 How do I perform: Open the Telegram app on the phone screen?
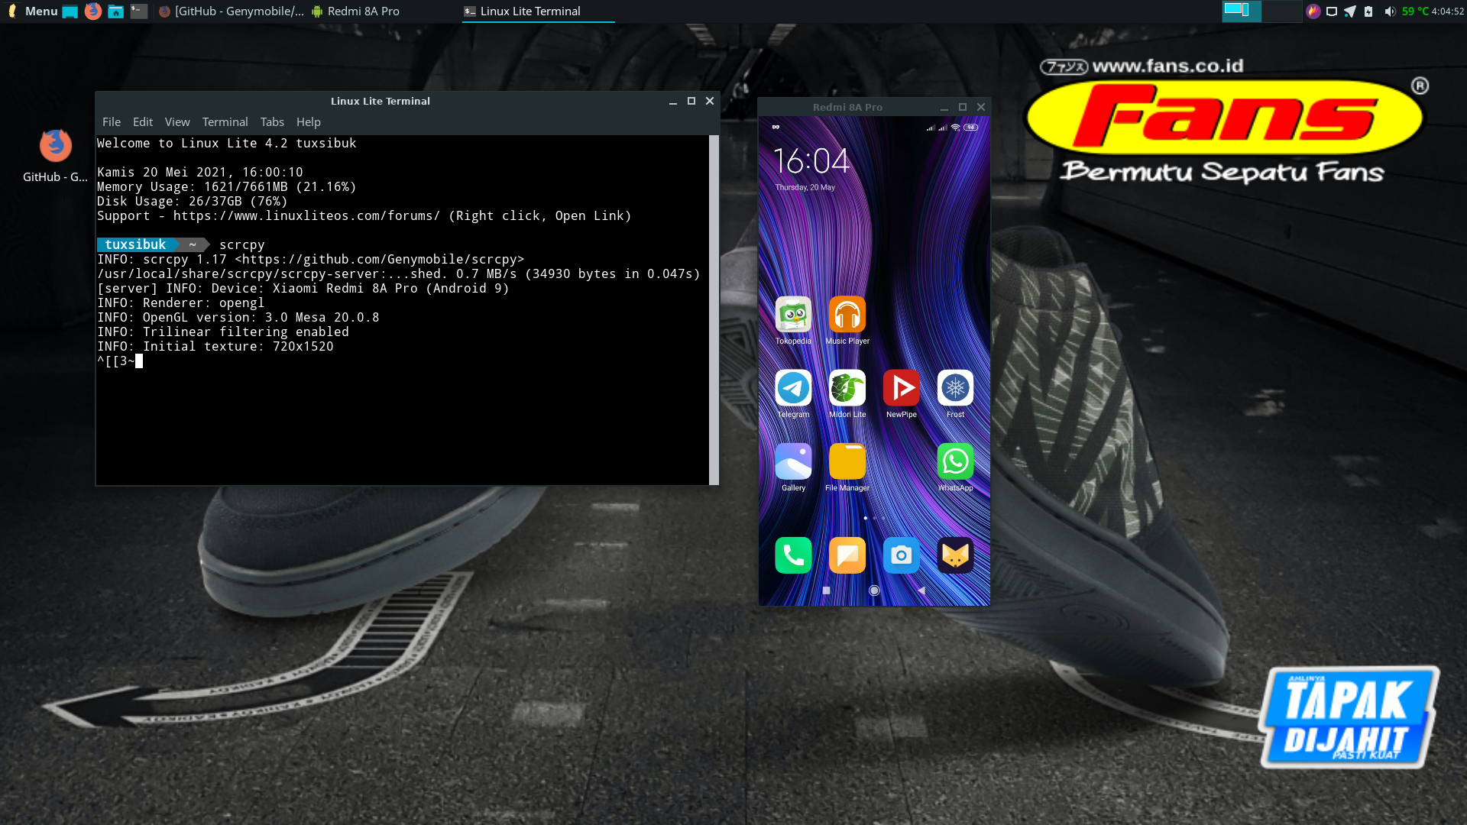click(x=793, y=389)
